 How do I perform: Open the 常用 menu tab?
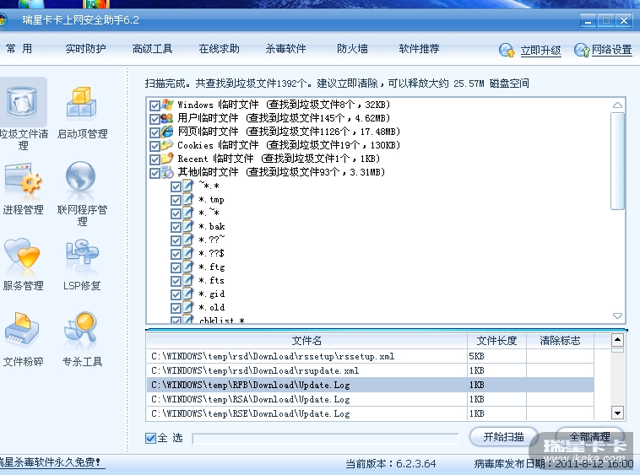coord(19,49)
